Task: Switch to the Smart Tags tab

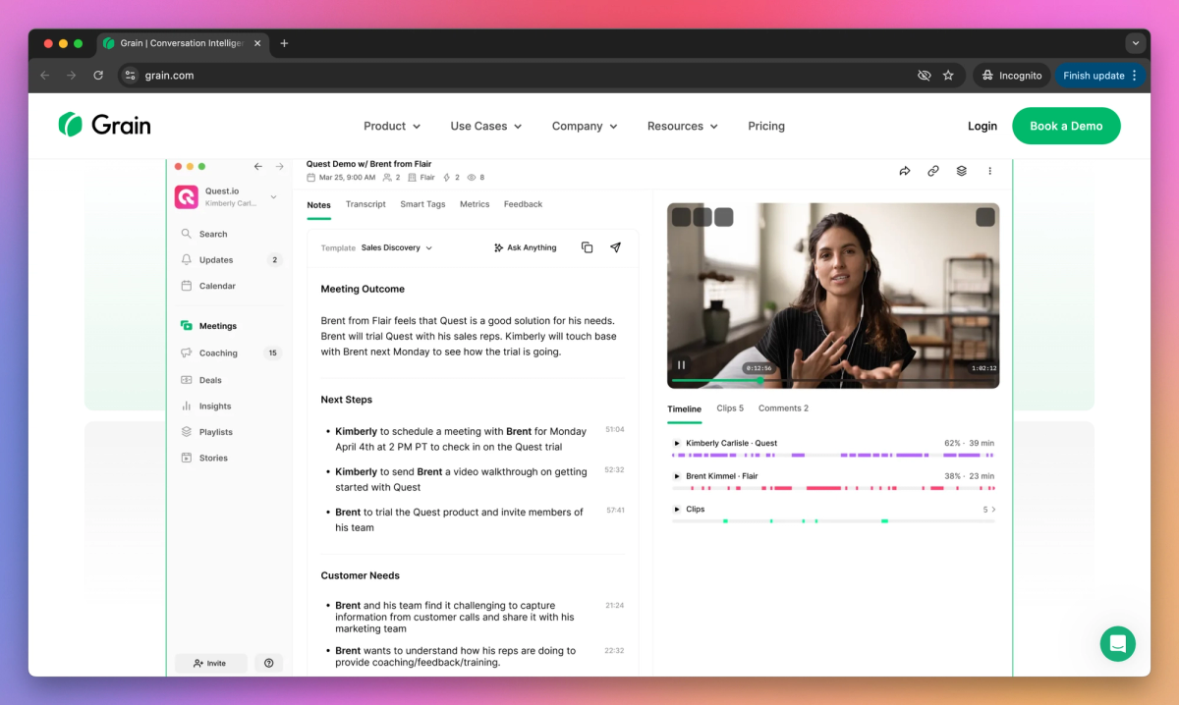Action: 422,204
